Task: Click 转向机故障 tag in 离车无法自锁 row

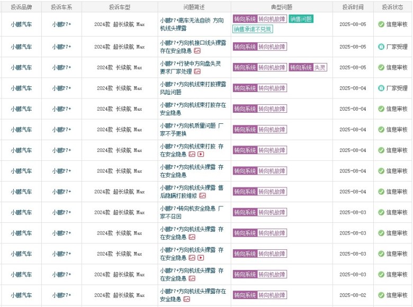Action: tap(272, 19)
